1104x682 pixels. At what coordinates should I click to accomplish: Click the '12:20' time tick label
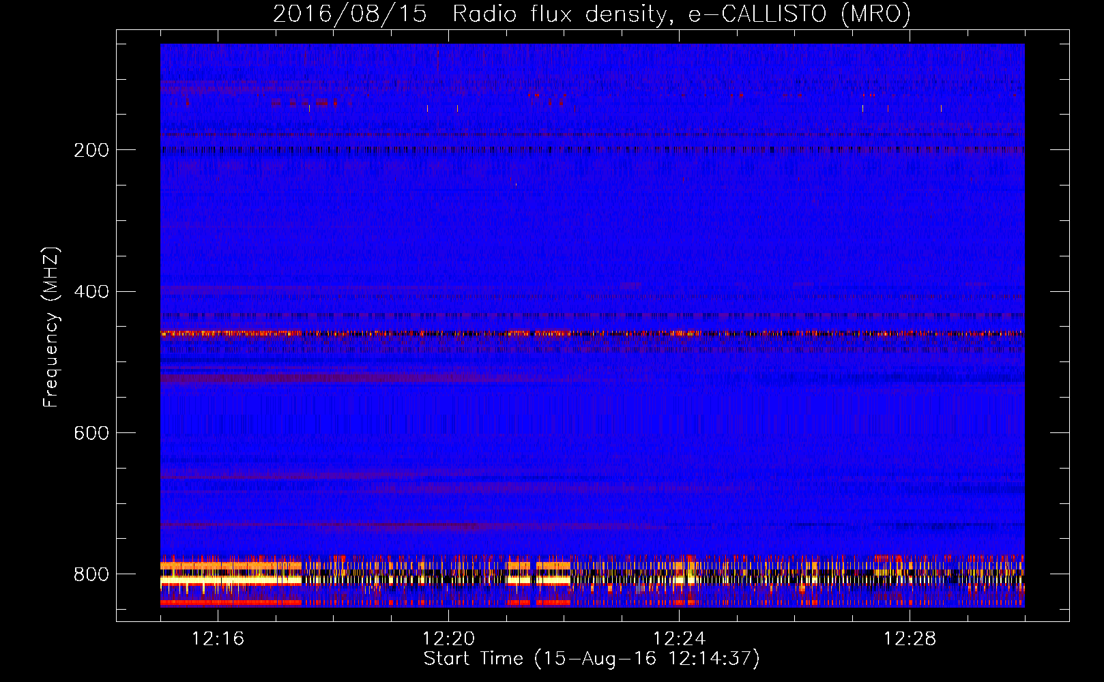448,639
